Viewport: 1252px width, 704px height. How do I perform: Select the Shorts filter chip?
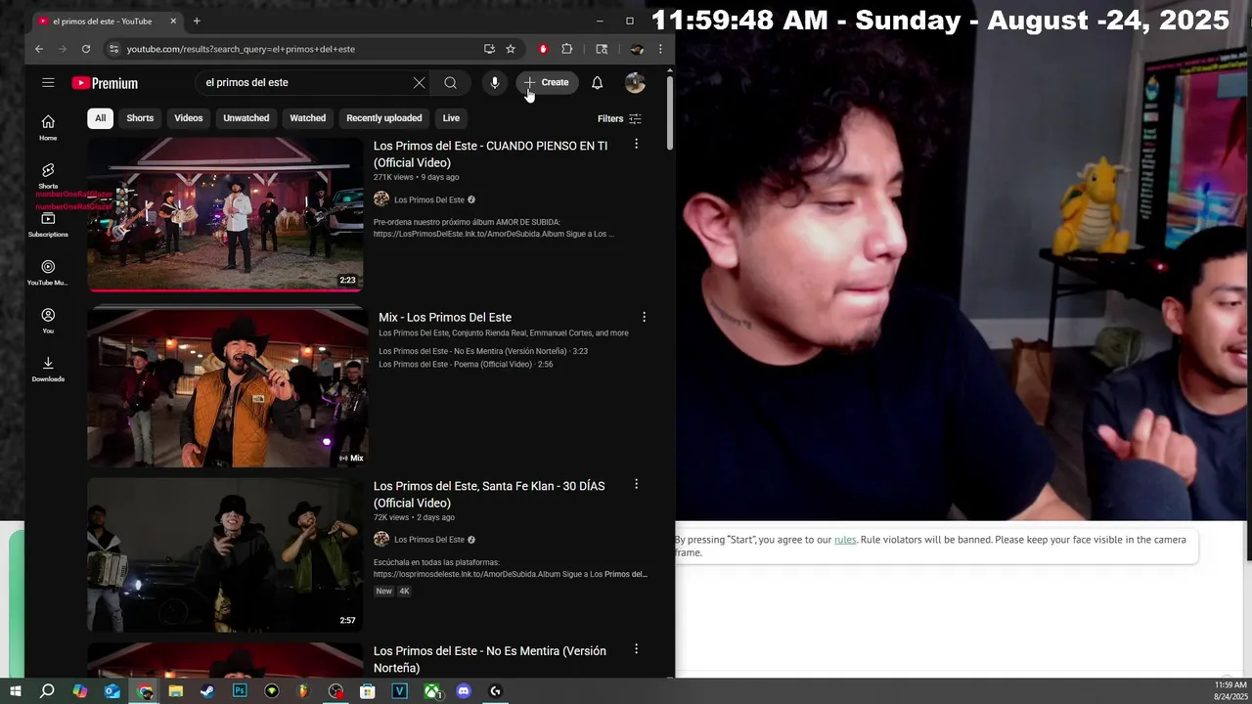140,118
